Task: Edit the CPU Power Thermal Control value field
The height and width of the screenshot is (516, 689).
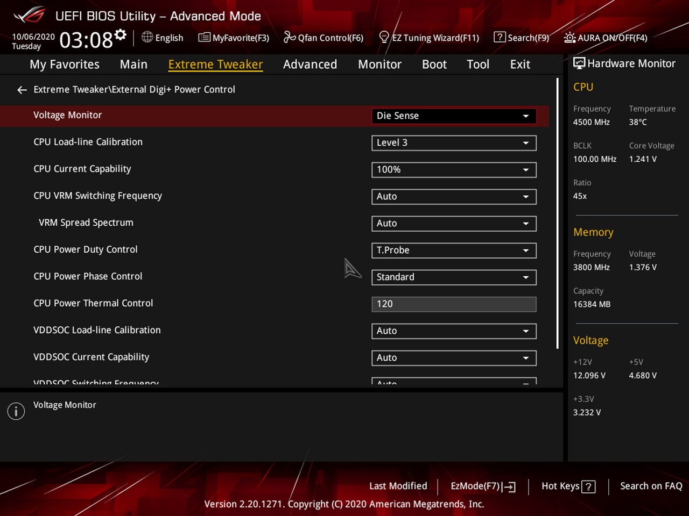Action: (453, 304)
